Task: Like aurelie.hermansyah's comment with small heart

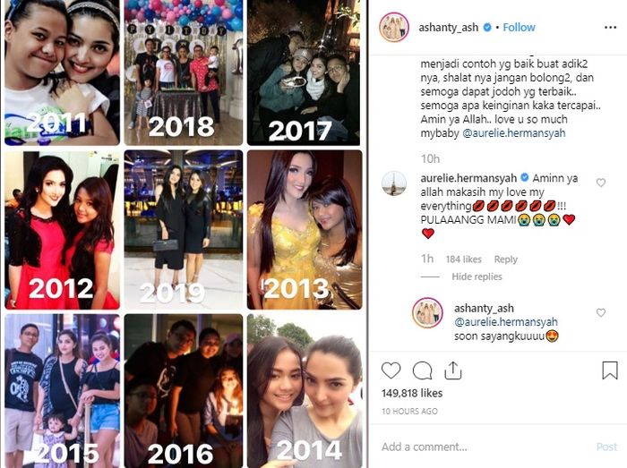Action: (601, 183)
